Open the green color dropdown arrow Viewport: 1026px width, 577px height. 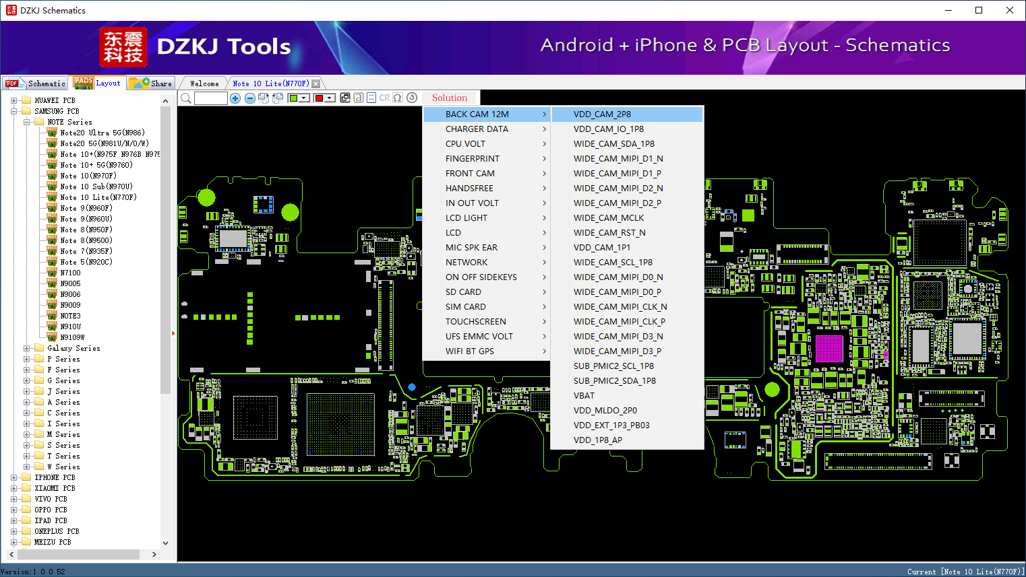pyautogui.click(x=305, y=98)
